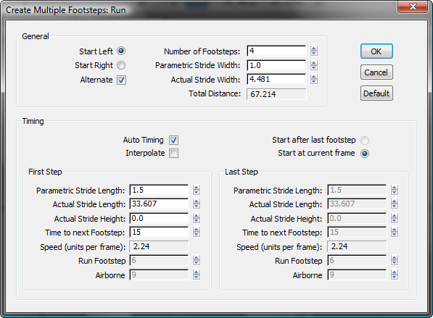Screen dimensions: 433x318
Task: Click the Actual Stride Width spinner
Action: (314, 79)
